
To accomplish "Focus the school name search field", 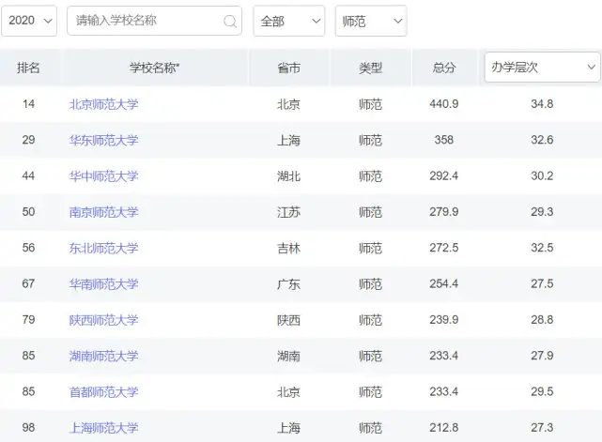I will (x=154, y=21).
